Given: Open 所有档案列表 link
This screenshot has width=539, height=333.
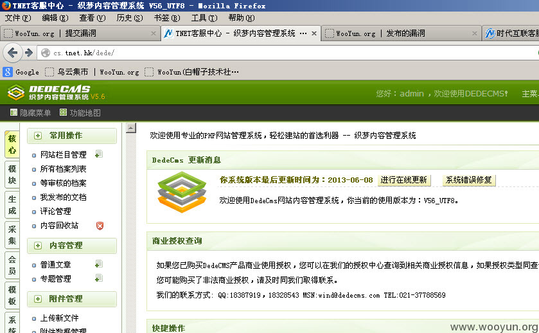Looking at the screenshot, I should tap(63, 169).
